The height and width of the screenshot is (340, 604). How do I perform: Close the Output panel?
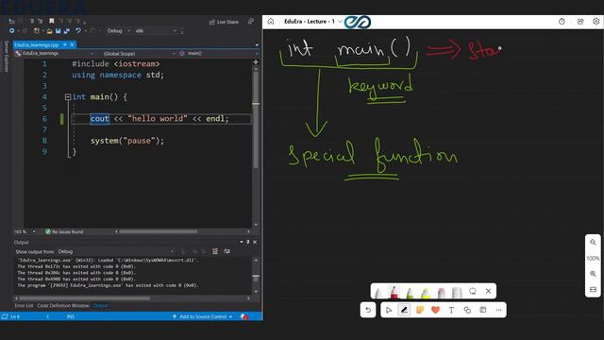tap(255, 242)
